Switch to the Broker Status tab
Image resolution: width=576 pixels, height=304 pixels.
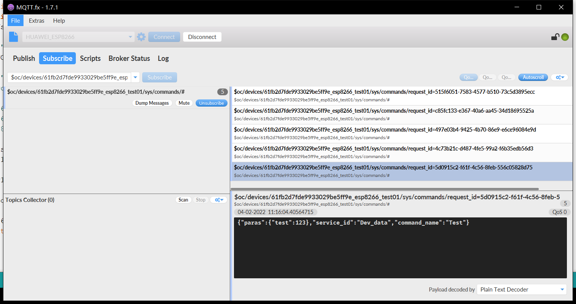point(129,58)
